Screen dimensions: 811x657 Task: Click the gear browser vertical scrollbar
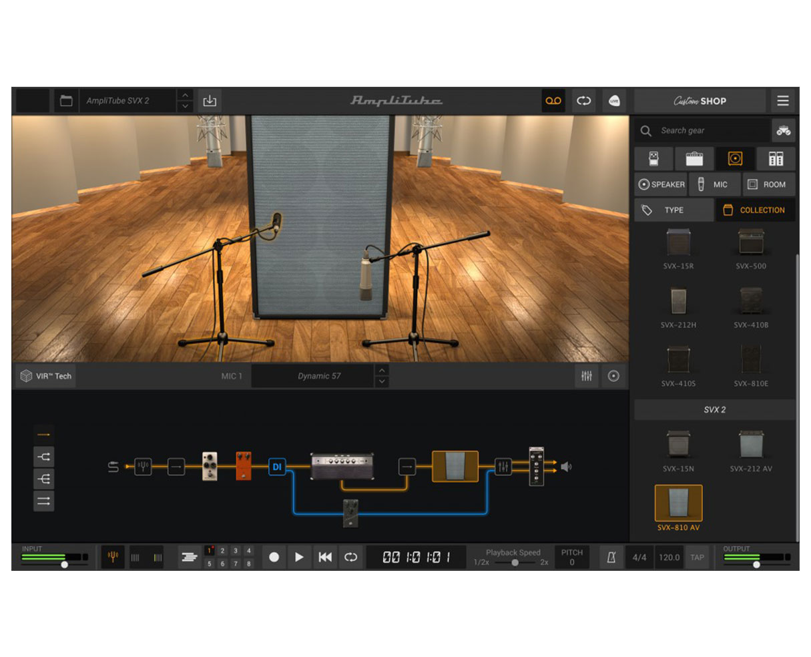point(797,397)
